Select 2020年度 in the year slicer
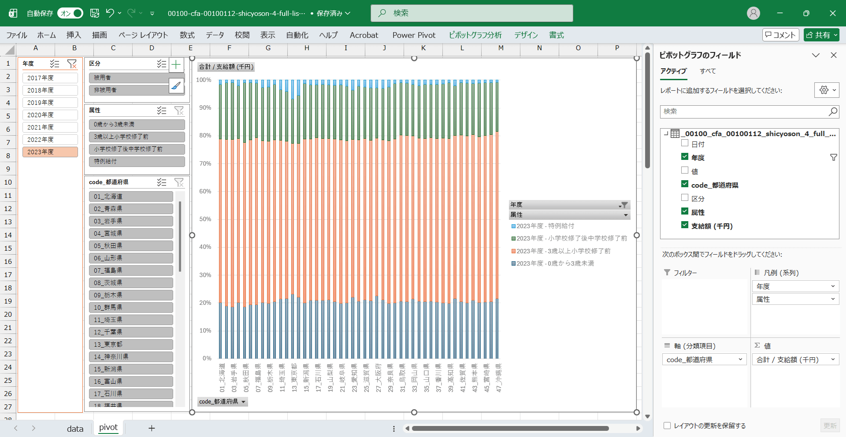Screen dimensions: 846x437 tap(50, 115)
